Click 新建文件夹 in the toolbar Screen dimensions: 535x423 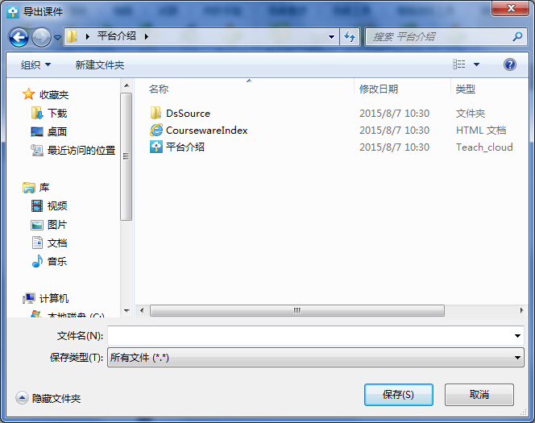(100, 64)
